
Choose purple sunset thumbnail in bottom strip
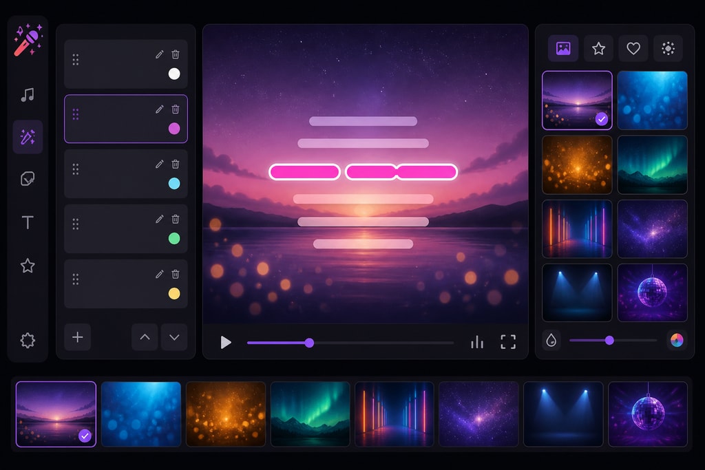click(x=56, y=414)
